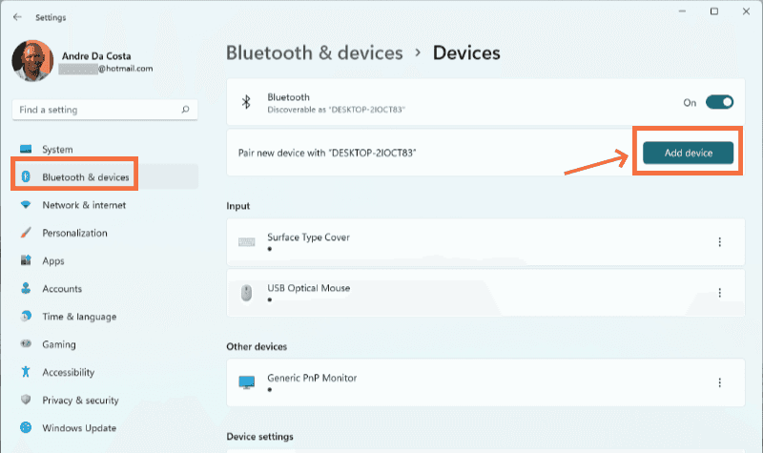763x453 pixels.
Task: Click the Time & language label
Action: coord(79,317)
